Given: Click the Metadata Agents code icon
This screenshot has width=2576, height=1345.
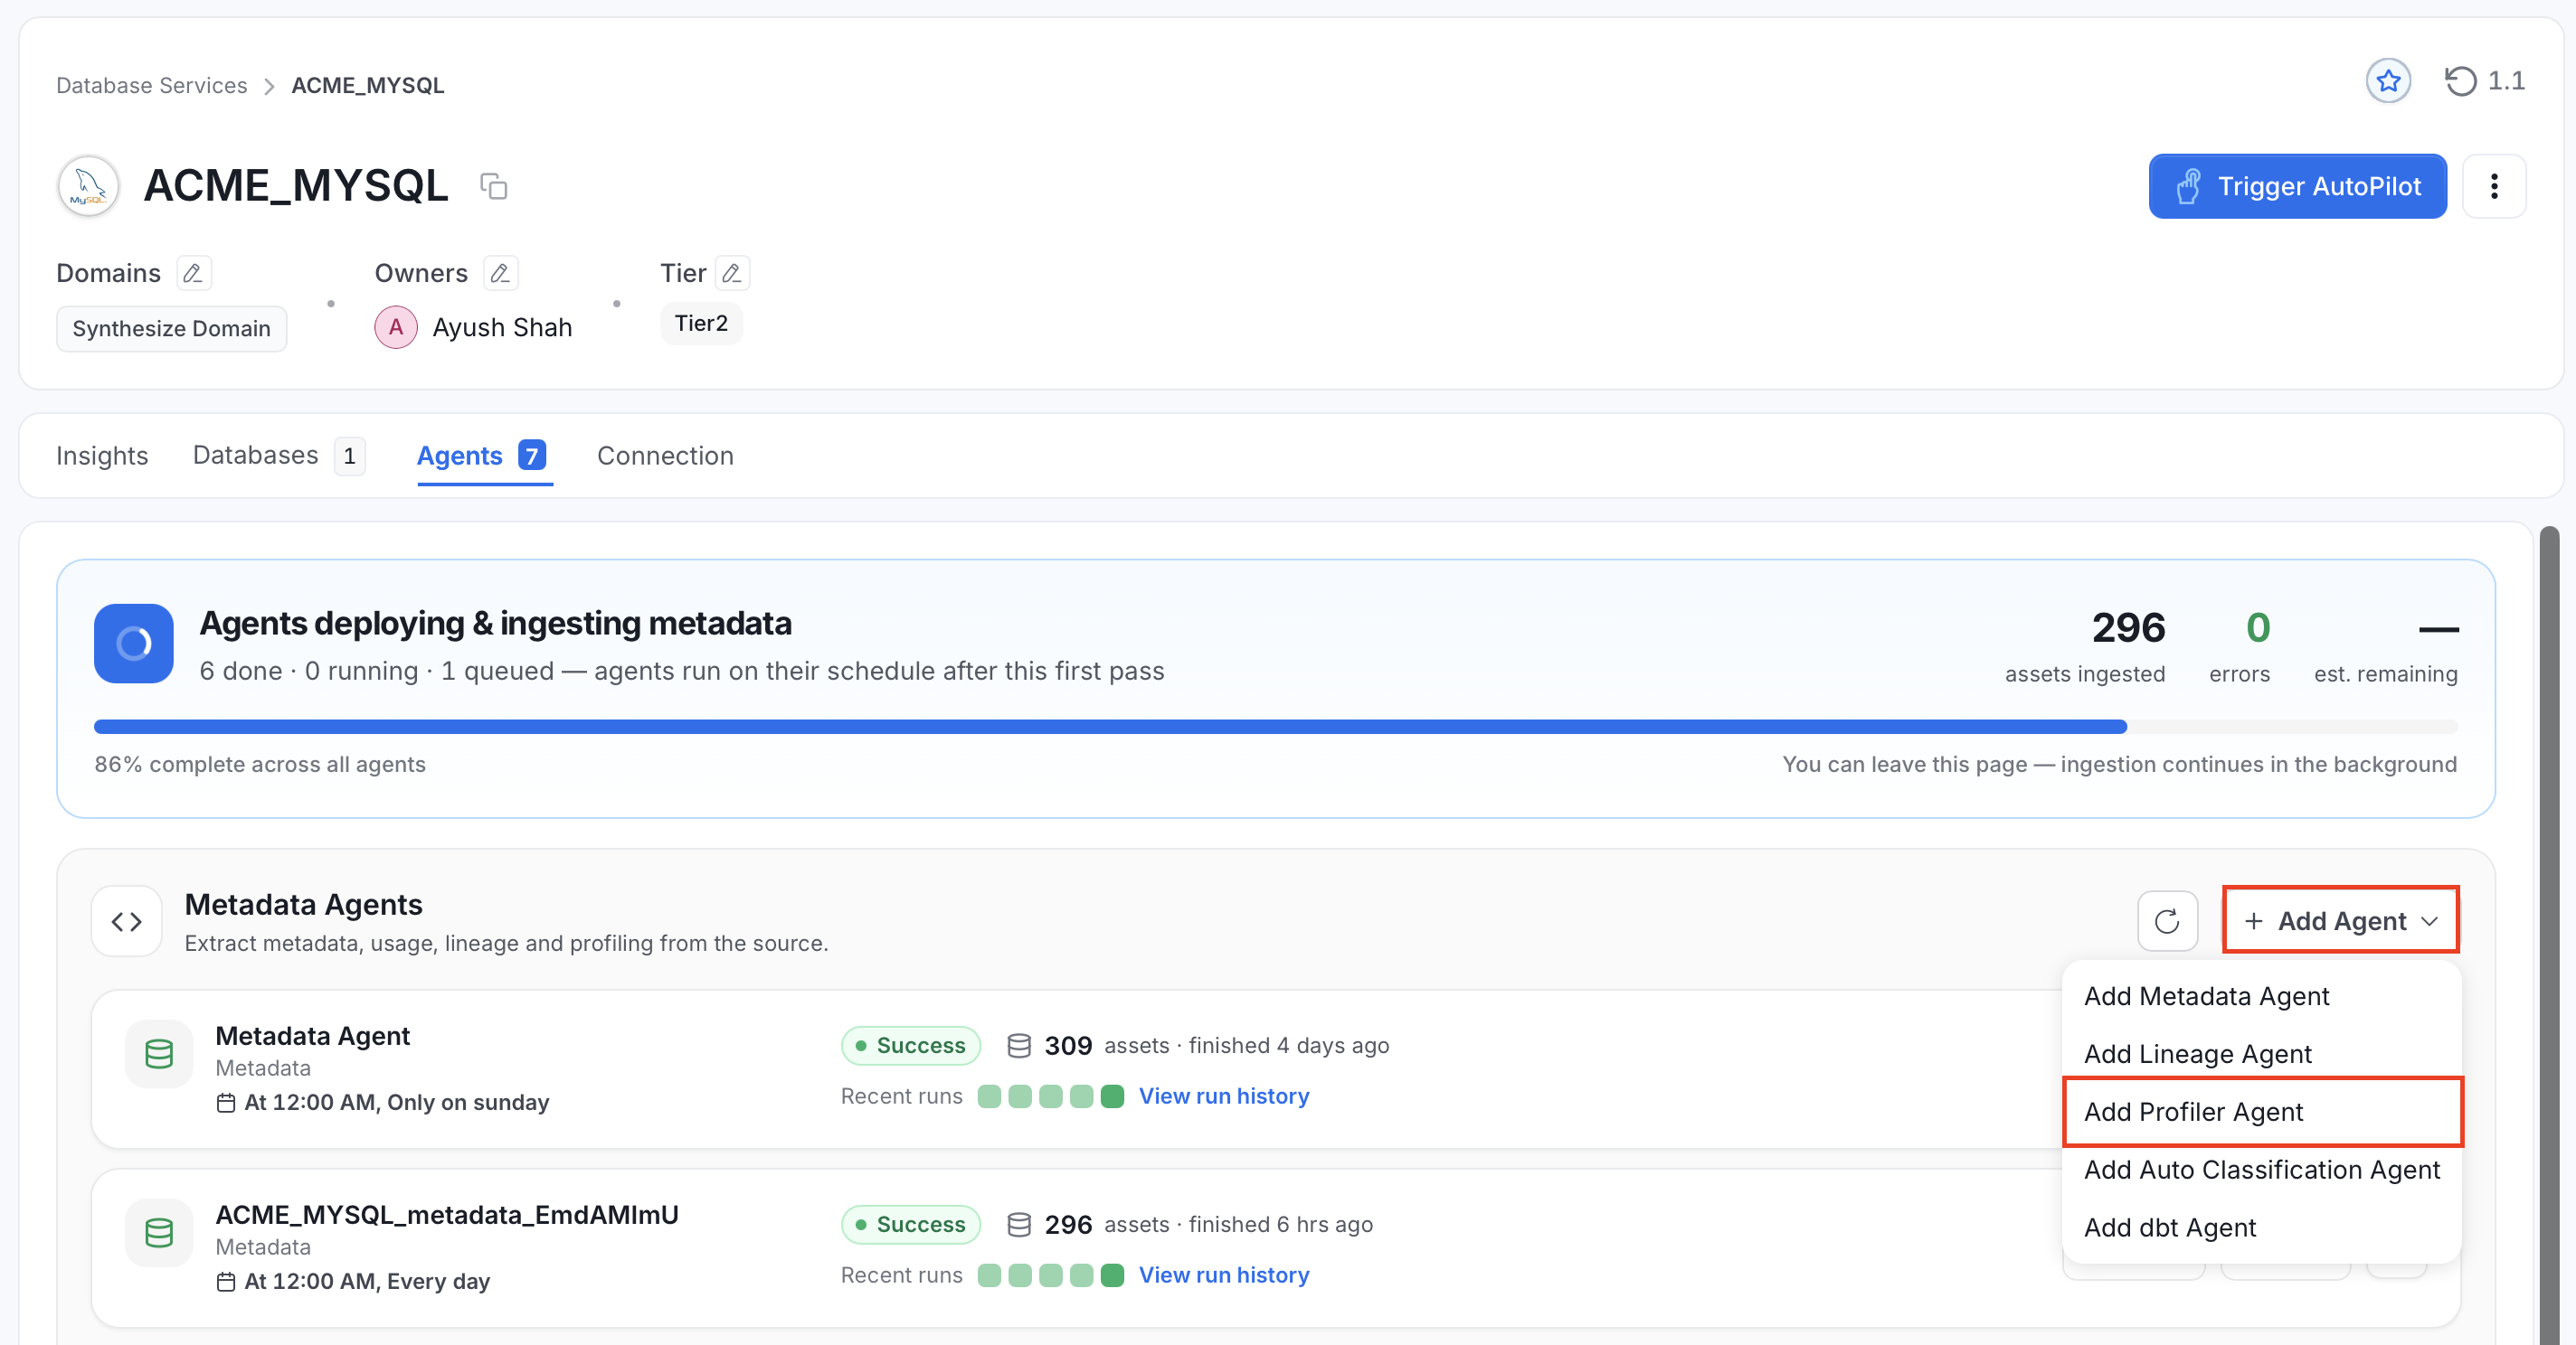Looking at the screenshot, I should [x=127, y=921].
